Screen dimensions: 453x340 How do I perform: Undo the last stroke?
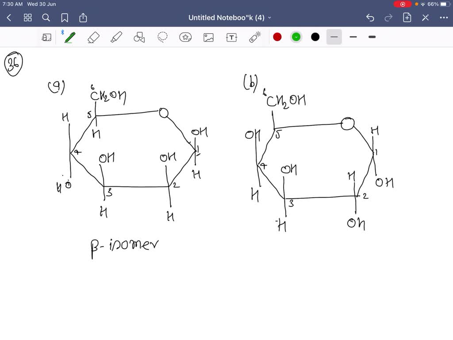click(370, 18)
